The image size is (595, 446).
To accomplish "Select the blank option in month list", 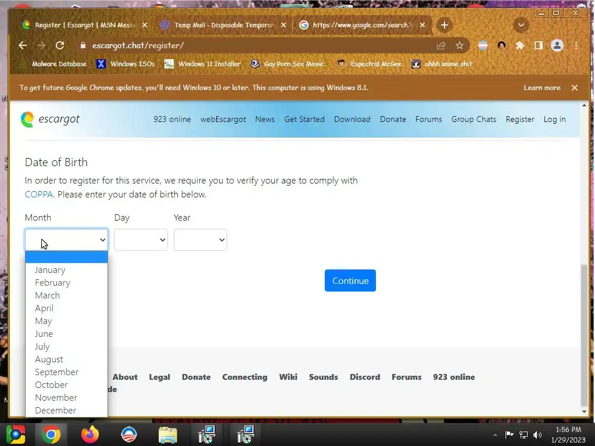I will pos(66,257).
